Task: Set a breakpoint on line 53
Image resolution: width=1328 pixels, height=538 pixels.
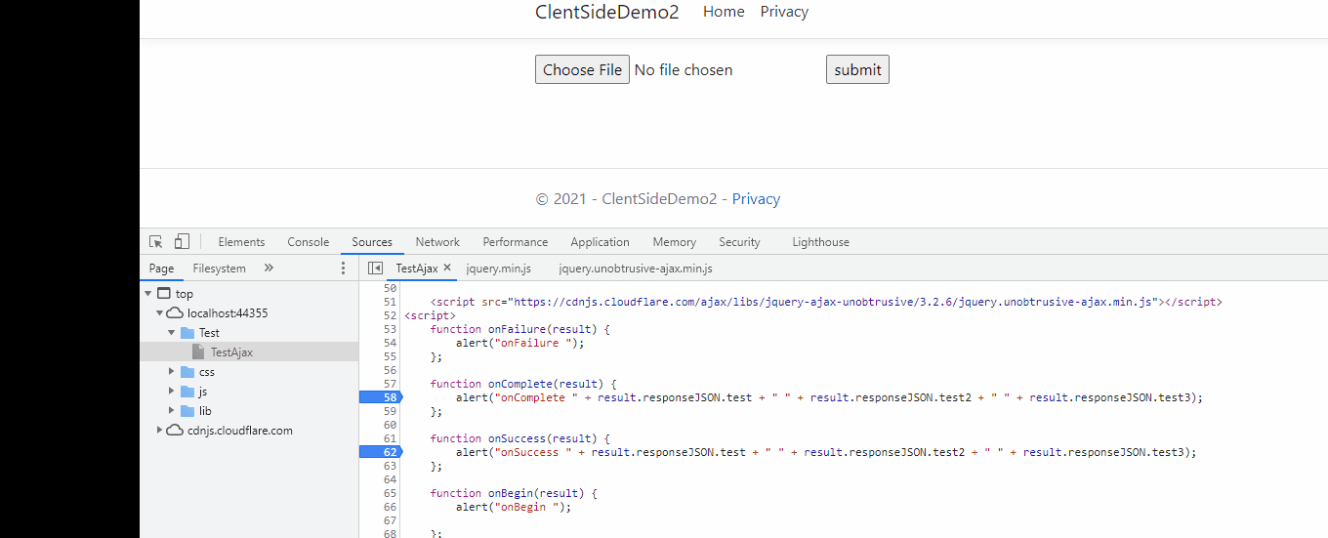Action: (390, 329)
